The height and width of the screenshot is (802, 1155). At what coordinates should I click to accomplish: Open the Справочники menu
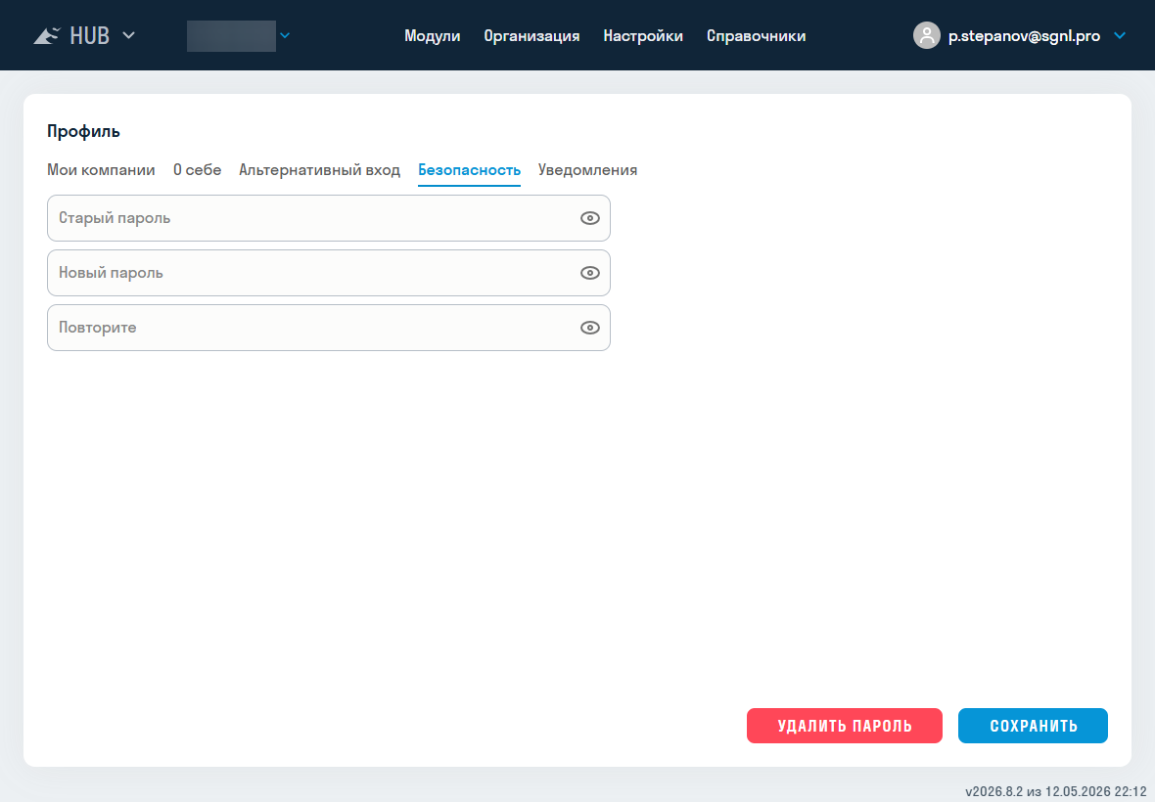tap(756, 36)
